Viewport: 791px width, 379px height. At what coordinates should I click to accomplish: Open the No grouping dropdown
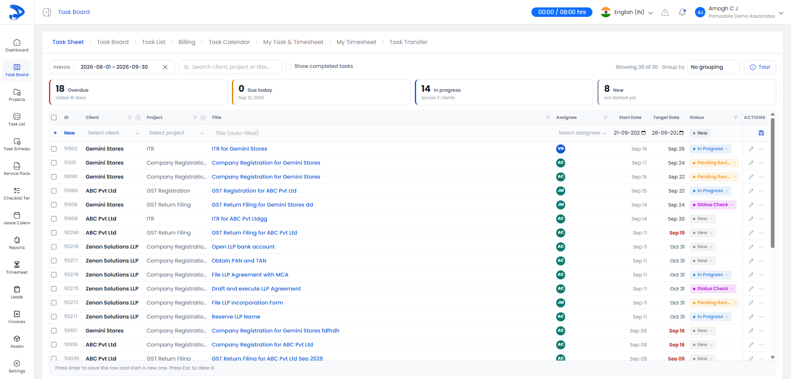coord(713,67)
